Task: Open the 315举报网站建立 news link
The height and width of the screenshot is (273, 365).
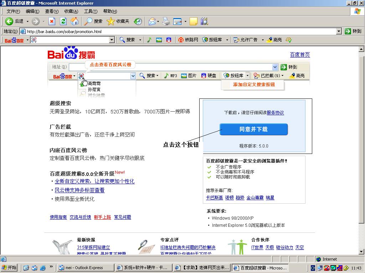Action: (93, 247)
